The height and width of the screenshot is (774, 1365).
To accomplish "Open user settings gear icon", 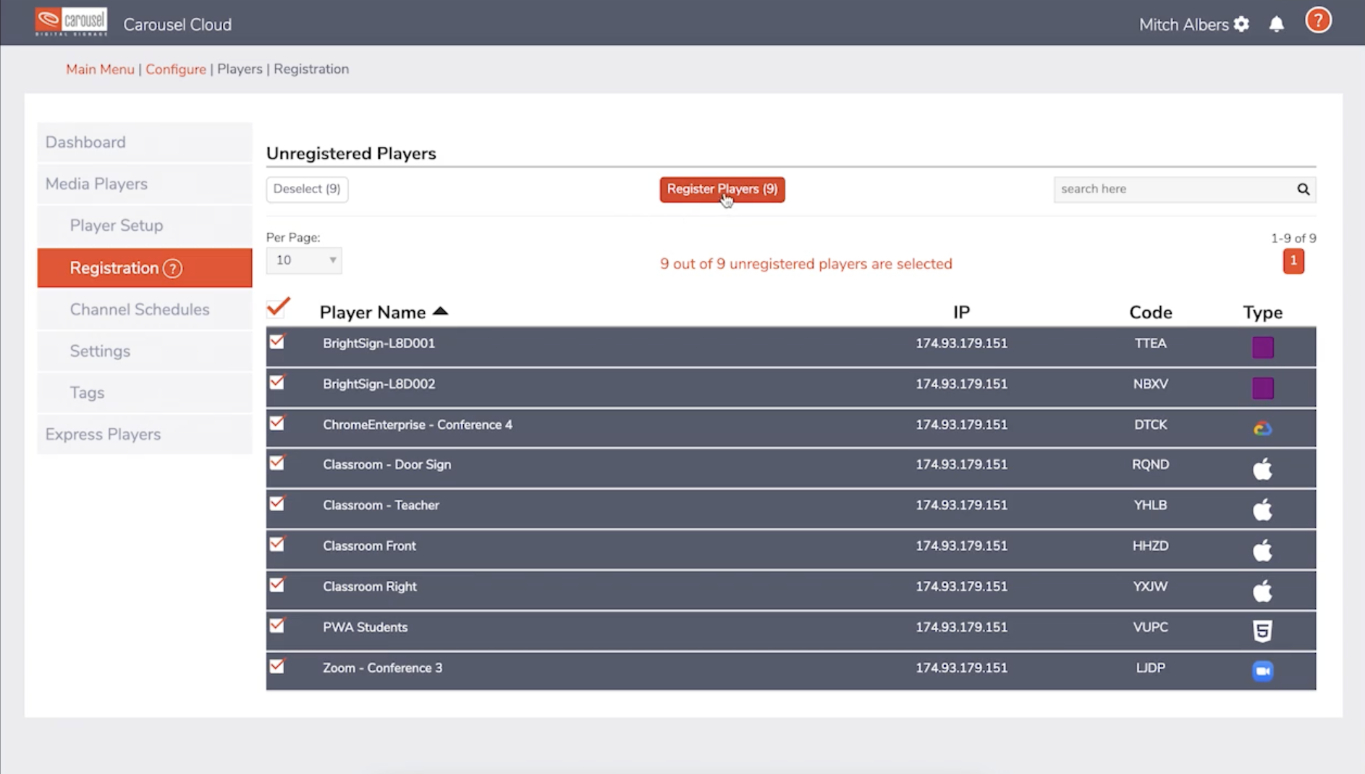I will (x=1241, y=25).
